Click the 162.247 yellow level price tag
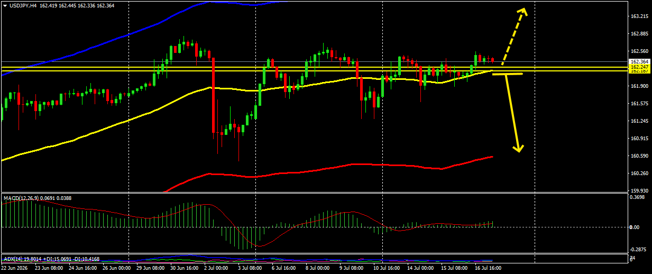 point(639,67)
